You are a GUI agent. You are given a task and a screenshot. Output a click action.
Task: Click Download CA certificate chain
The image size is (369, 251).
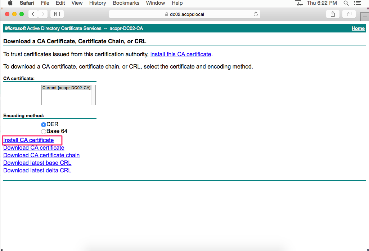tap(41, 155)
